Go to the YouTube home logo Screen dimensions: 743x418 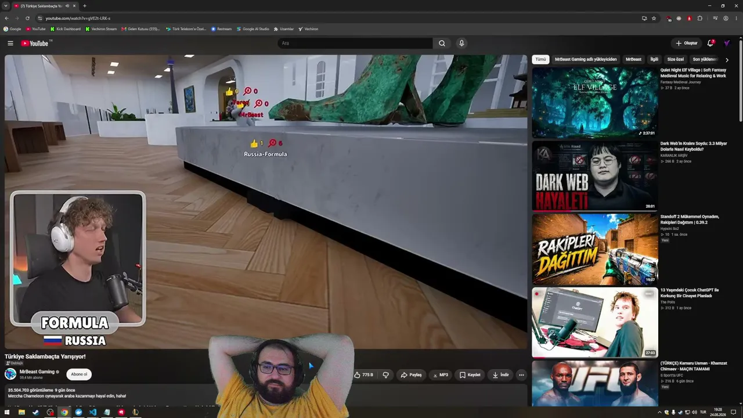click(x=35, y=43)
